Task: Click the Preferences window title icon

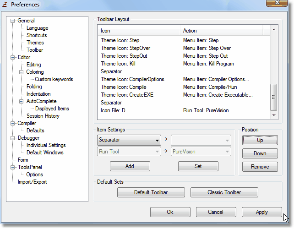Action: pos(5,5)
